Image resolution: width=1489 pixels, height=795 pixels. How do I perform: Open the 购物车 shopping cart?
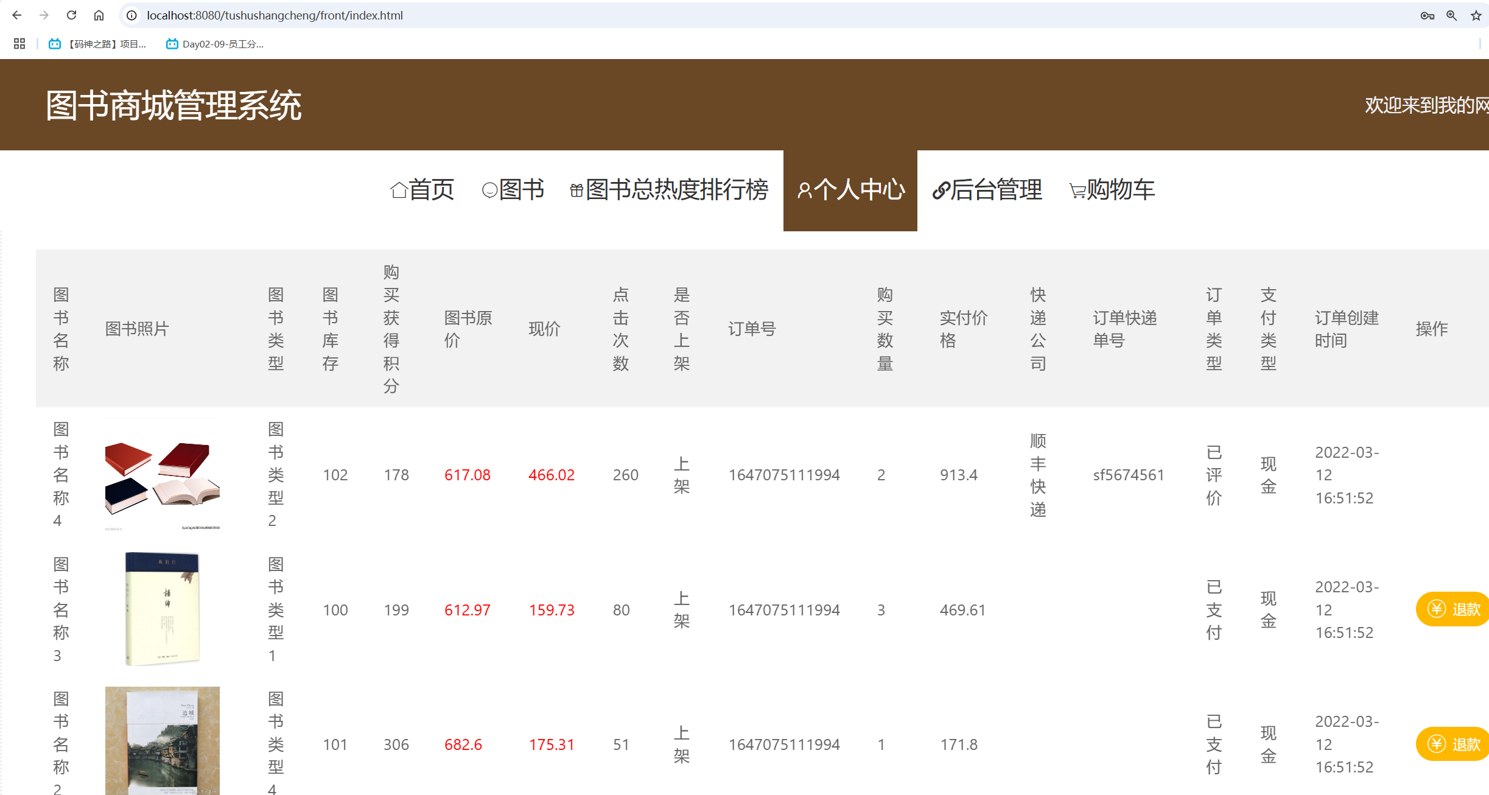[1112, 190]
